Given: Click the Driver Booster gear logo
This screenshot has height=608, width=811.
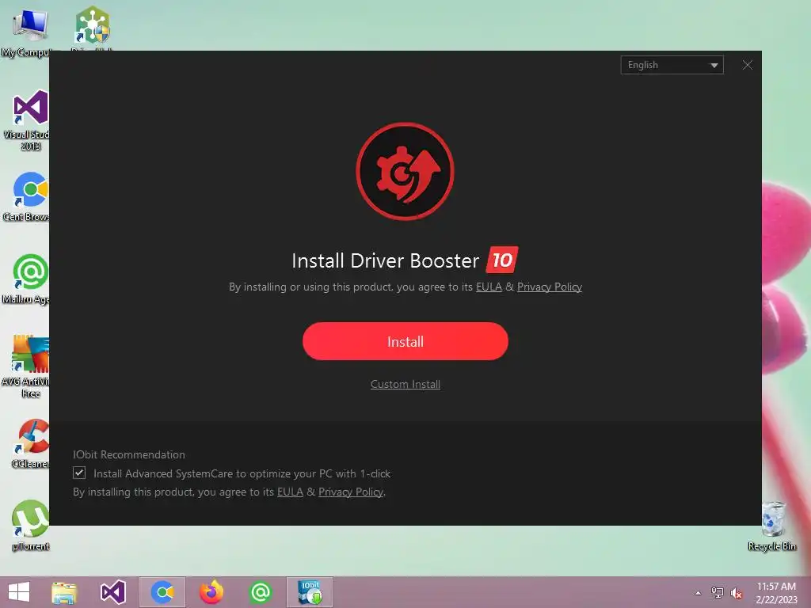Looking at the screenshot, I should click(x=405, y=171).
